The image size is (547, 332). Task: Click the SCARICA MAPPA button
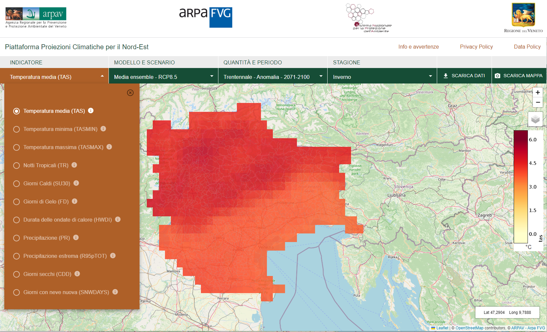click(x=519, y=76)
